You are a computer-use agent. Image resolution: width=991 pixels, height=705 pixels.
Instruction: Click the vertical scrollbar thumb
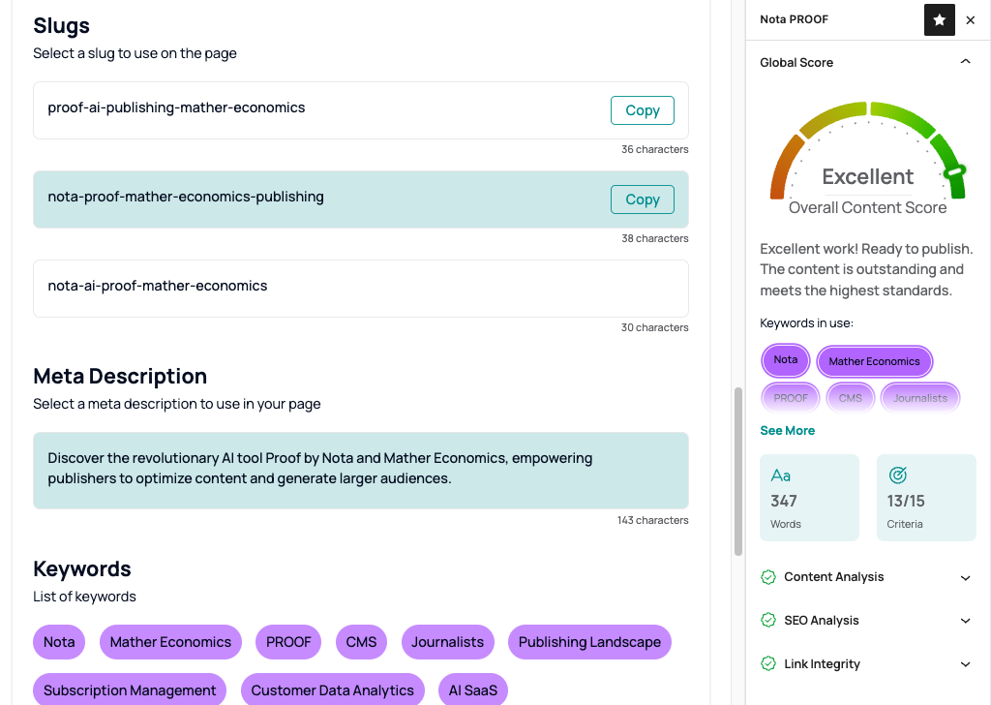click(x=737, y=472)
